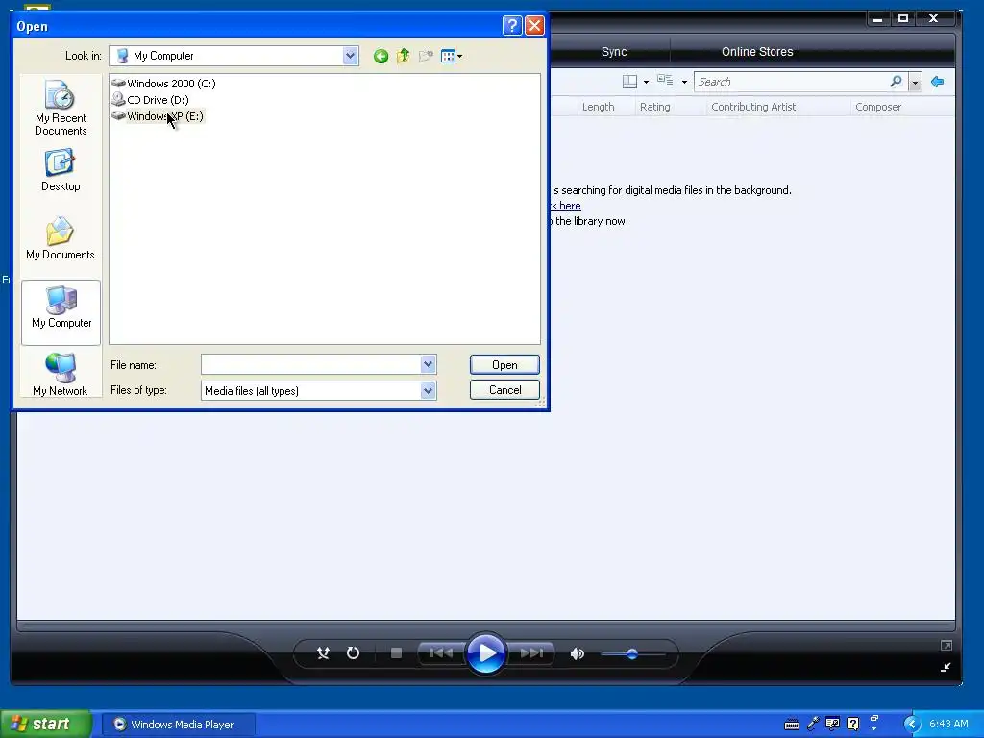
Task: Create a new folder icon in Open dialog
Action: point(426,57)
